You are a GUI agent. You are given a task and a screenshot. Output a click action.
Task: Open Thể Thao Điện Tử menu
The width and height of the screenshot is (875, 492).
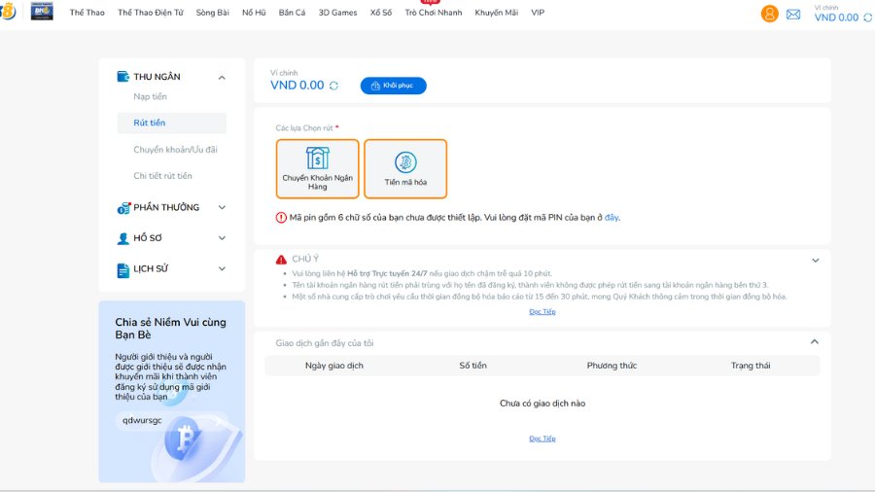pyautogui.click(x=150, y=13)
